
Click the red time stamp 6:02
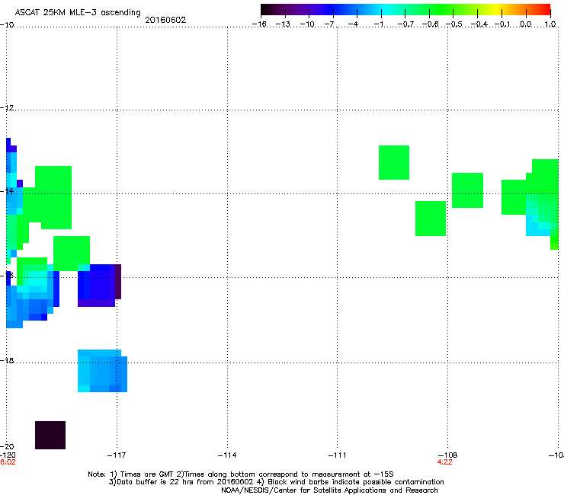pyautogui.click(x=8, y=462)
